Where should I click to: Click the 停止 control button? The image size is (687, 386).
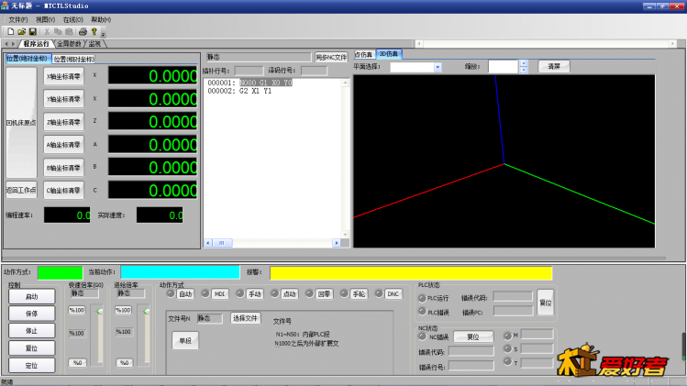click(31, 331)
